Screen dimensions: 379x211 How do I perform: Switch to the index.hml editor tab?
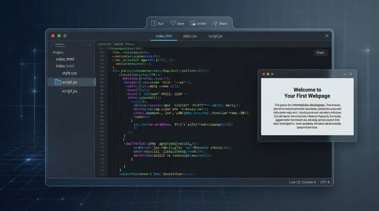(x=164, y=36)
